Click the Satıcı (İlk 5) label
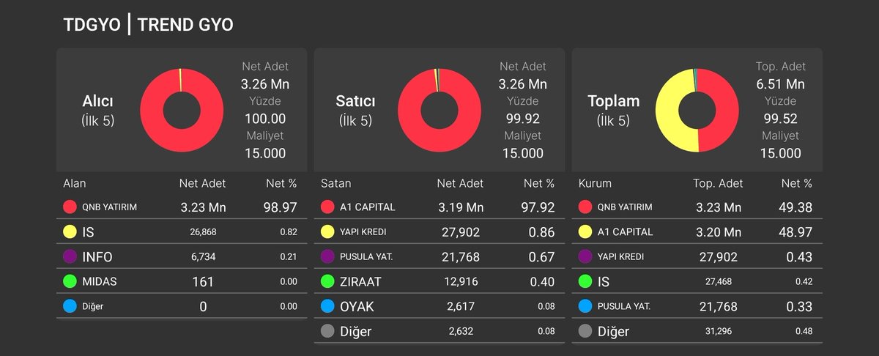 (x=355, y=111)
